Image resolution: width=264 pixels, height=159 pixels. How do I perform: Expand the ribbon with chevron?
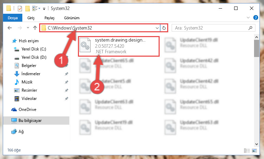click(248, 18)
